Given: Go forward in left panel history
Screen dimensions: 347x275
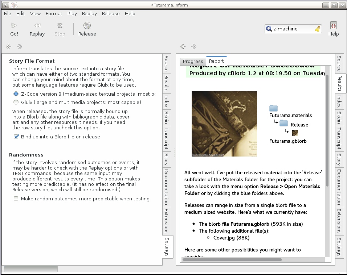Looking at the screenshot, I should tap(19, 46).
